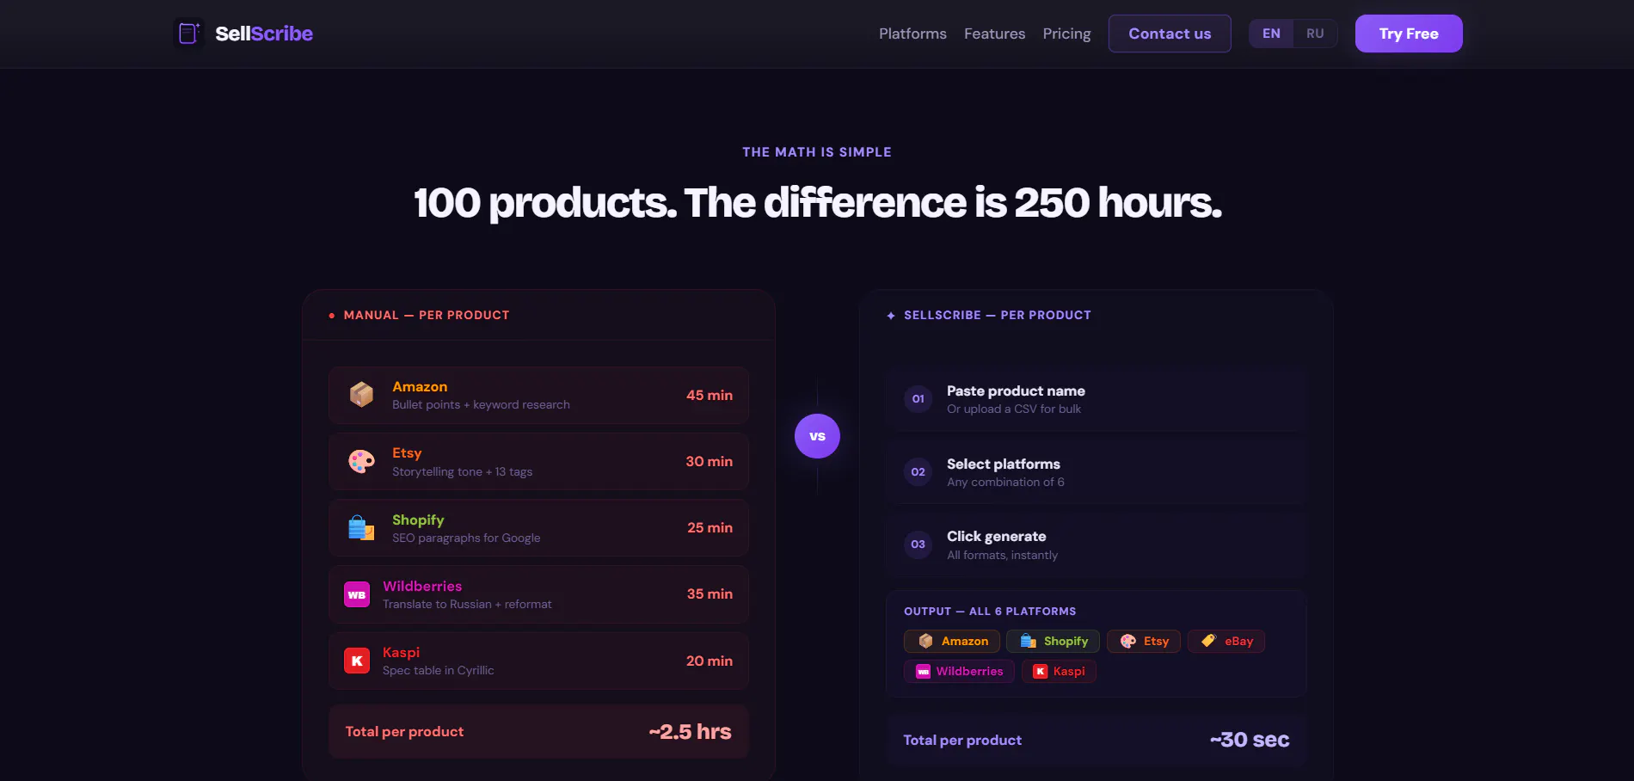Click the '35 min' Wildberries time value

[709, 593]
